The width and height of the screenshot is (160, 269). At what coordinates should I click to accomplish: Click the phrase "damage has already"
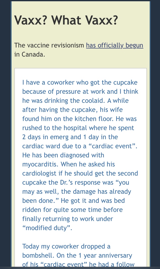click(102, 191)
